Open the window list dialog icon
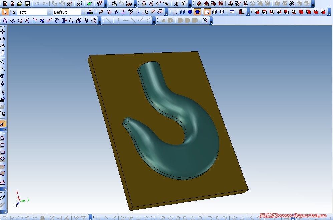This screenshot has width=333, height=220. (x=232, y=12)
